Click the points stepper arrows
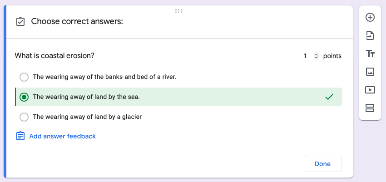This screenshot has width=386, height=182. [x=317, y=56]
